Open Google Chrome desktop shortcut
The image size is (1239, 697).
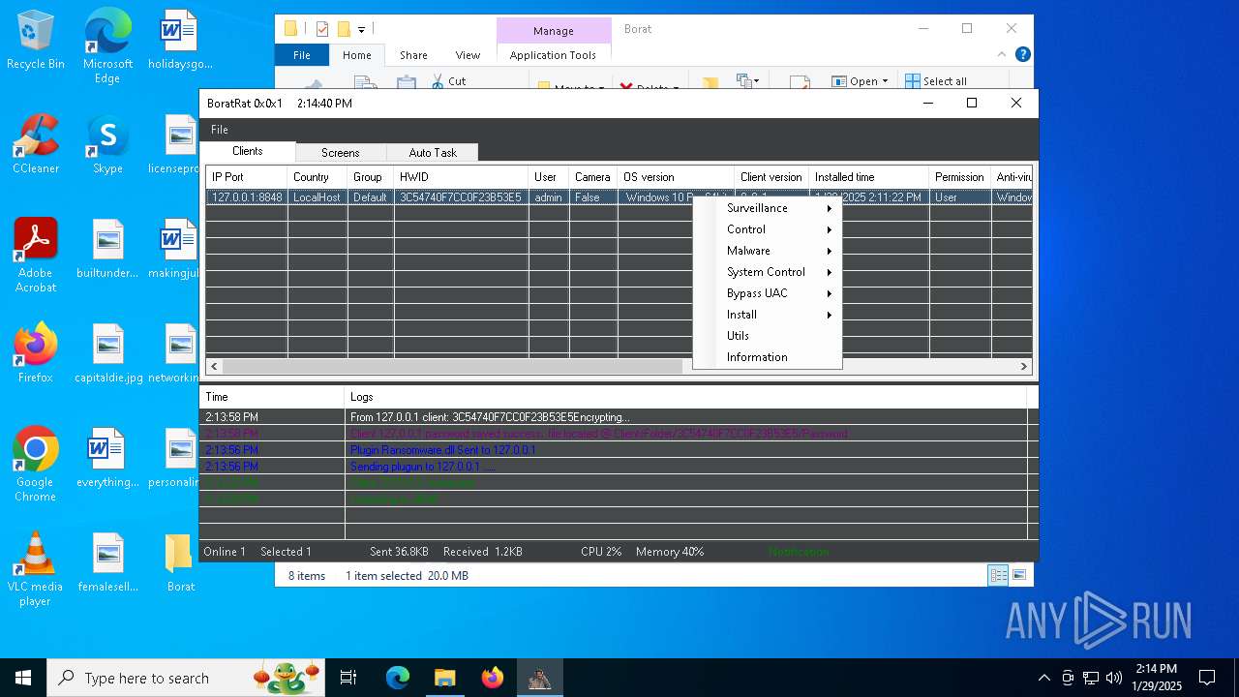tap(36, 464)
